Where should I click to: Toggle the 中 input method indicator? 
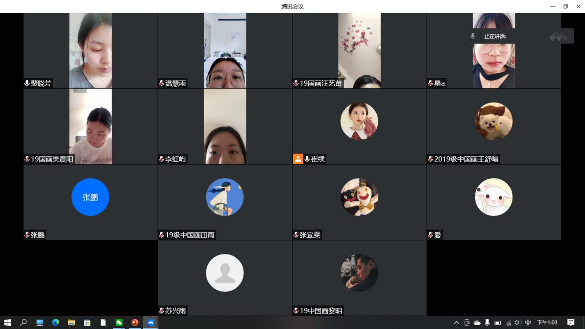tap(528, 323)
